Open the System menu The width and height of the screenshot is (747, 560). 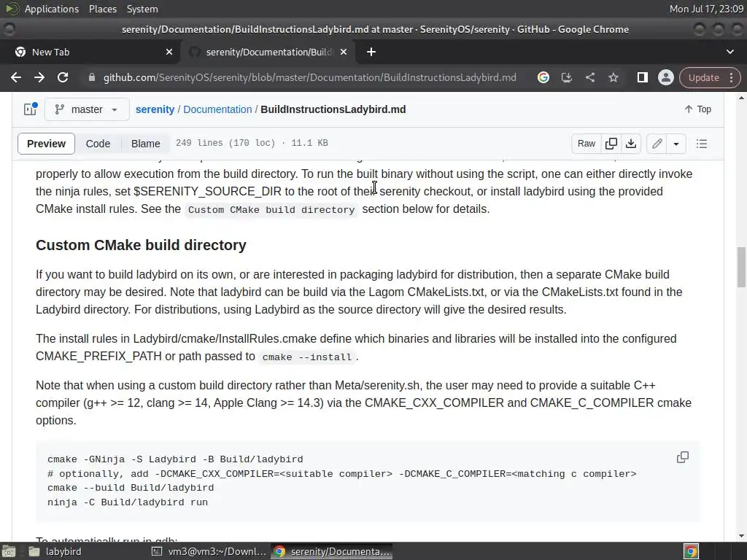142,9
